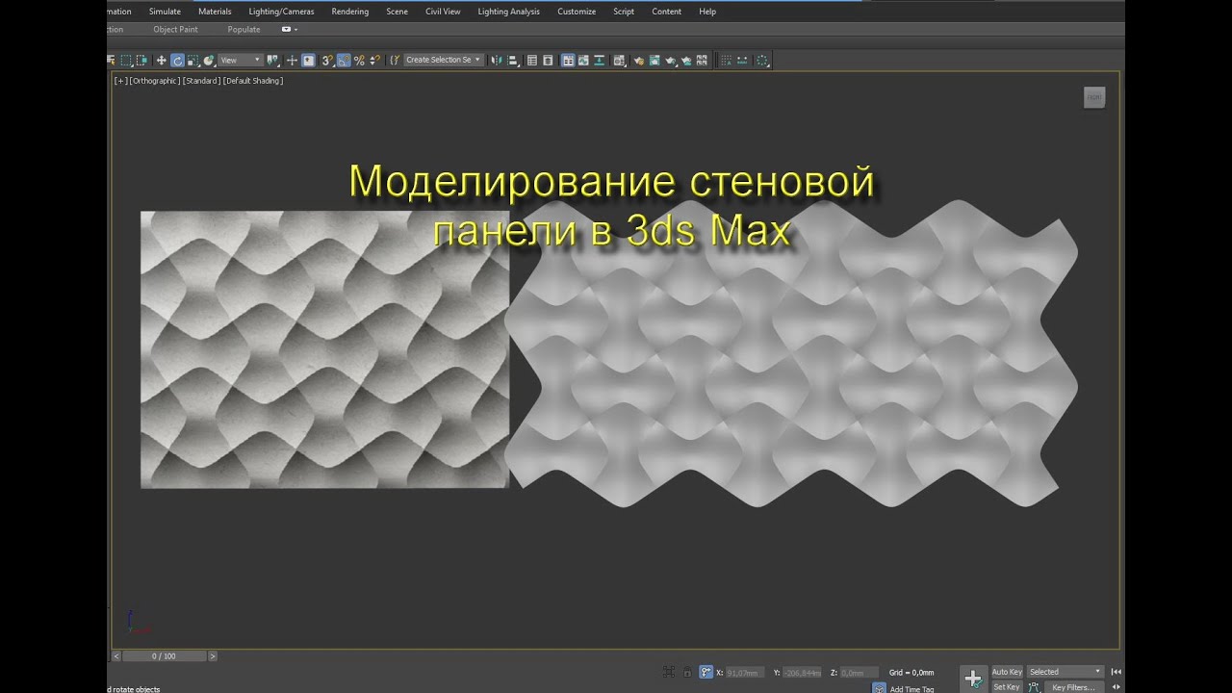Toggle Isolate Selection in status bar

669,672
